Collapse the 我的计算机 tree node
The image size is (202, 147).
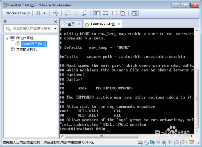coord(7,38)
